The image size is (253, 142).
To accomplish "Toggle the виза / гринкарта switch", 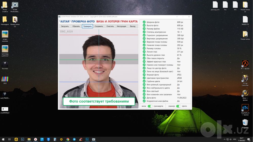I will point(150,106).
